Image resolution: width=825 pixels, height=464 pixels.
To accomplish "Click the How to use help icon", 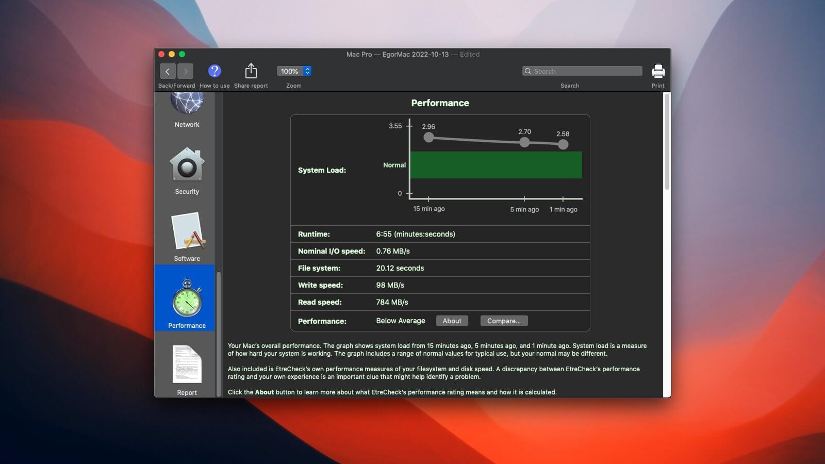I will click(214, 71).
